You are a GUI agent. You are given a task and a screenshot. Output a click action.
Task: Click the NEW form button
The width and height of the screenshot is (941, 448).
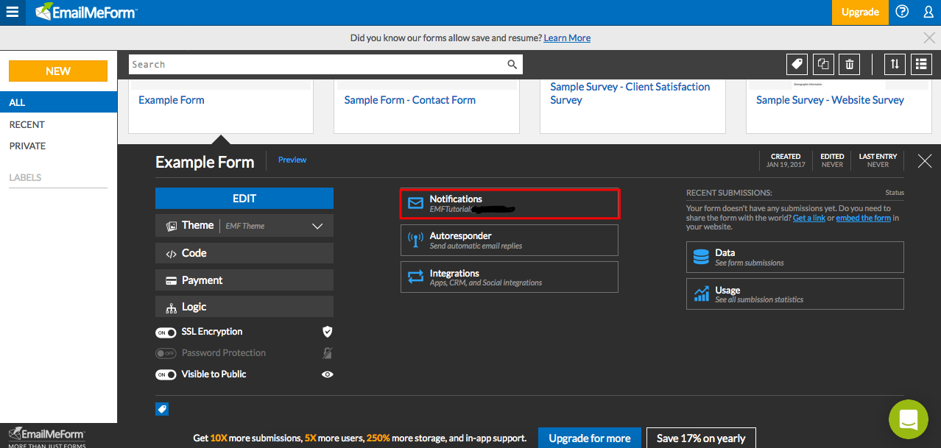[x=58, y=71]
